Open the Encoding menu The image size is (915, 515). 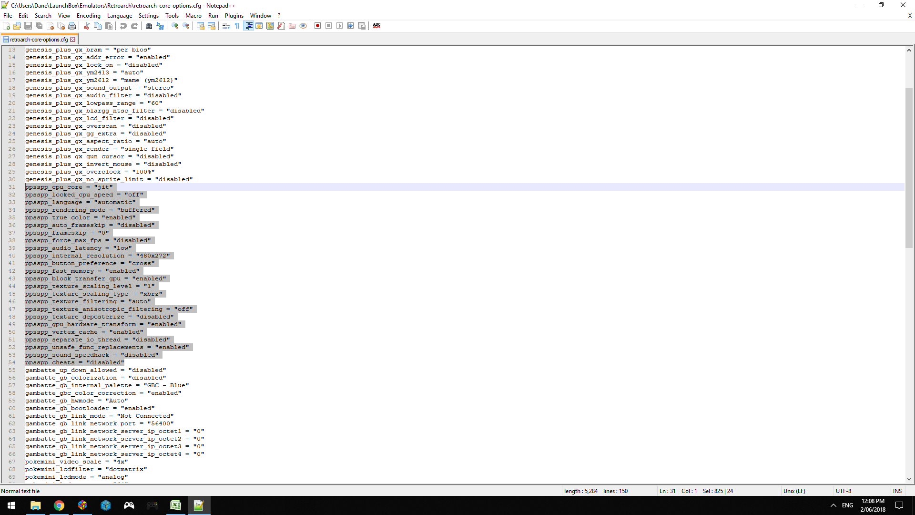tap(89, 16)
